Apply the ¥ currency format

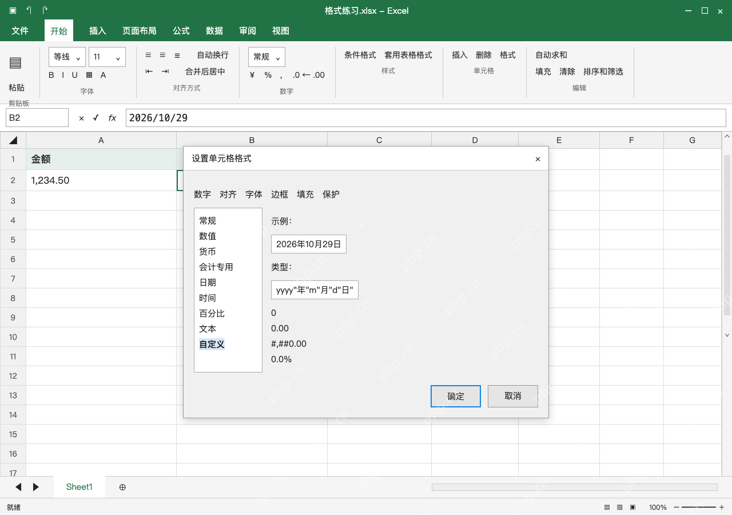point(252,75)
